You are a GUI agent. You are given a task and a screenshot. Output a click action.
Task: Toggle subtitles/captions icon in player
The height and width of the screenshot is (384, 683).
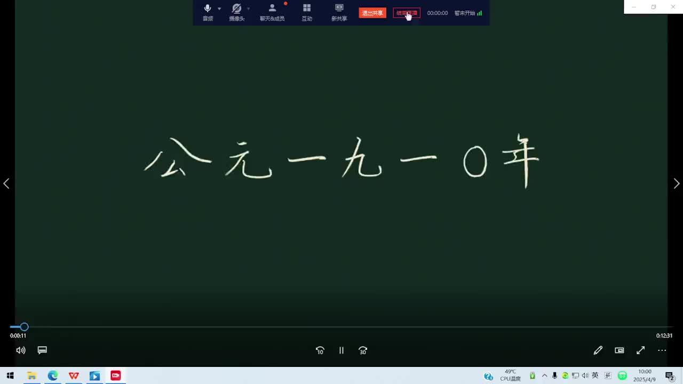[42, 350]
